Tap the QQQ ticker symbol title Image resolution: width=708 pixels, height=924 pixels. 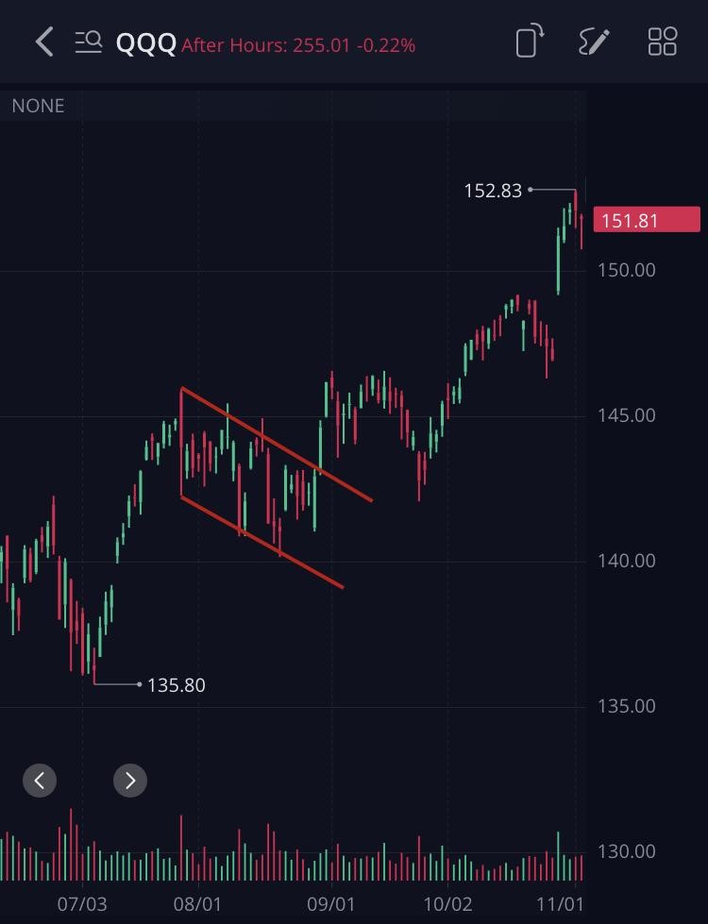(x=146, y=43)
